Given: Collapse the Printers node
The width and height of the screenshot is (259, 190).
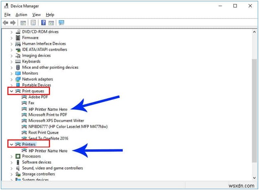Looking at the screenshot, I should [x=12, y=144].
